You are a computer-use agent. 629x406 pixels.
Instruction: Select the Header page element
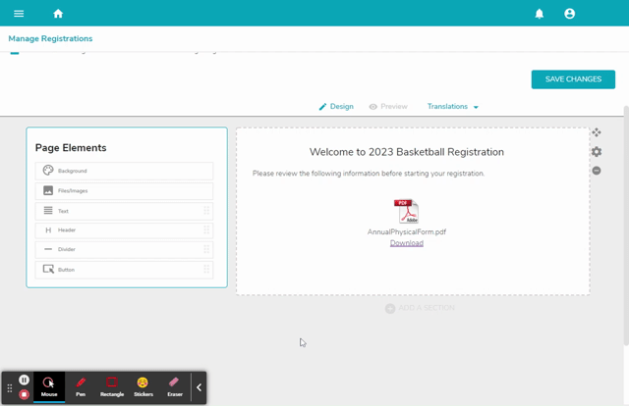pyautogui.click(x=124, y=230)
